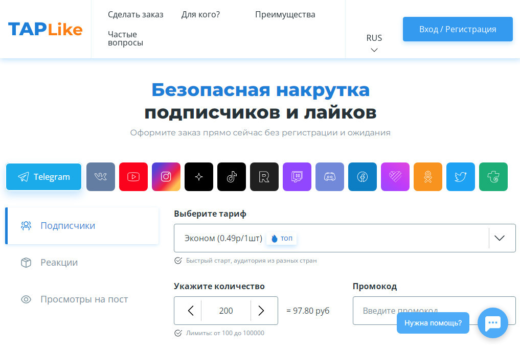
Task: Go to Для кого? menu item
Action: click(200, 15)
